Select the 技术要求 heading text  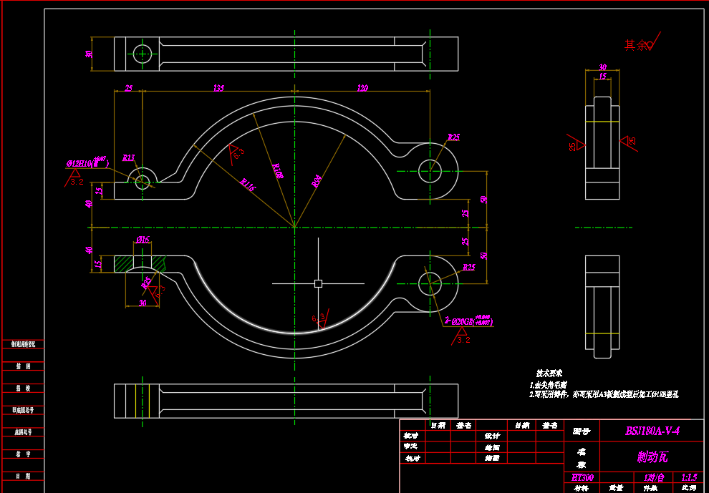[549, 374]
